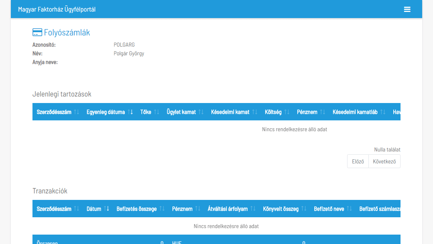Open the hamburger menu icon
The width and height of the screenshot is (433, 244).
pyautogui.click(x=407, y=9)
